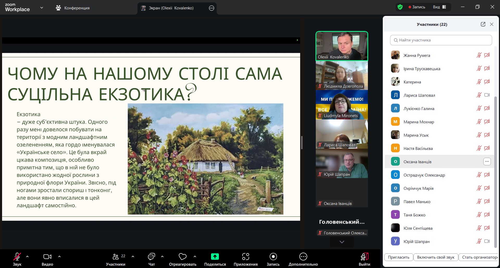Click the unmute myself button
The width and height of the screenshot is (500, 268).
coord(436,257)
